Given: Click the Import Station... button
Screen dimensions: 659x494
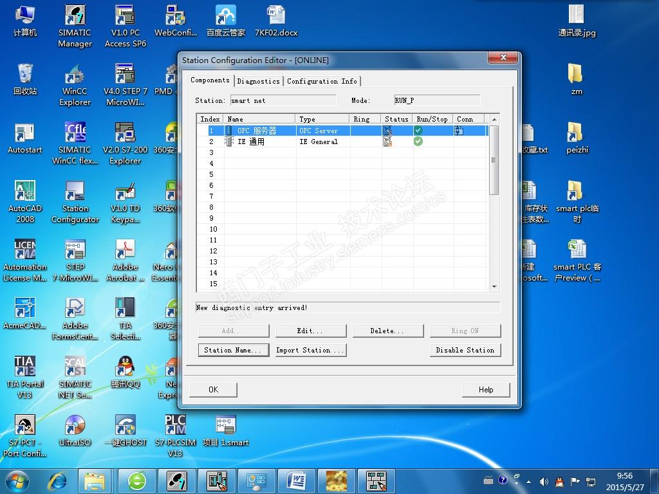Looking at the screenshot, I should coord(310,350).
